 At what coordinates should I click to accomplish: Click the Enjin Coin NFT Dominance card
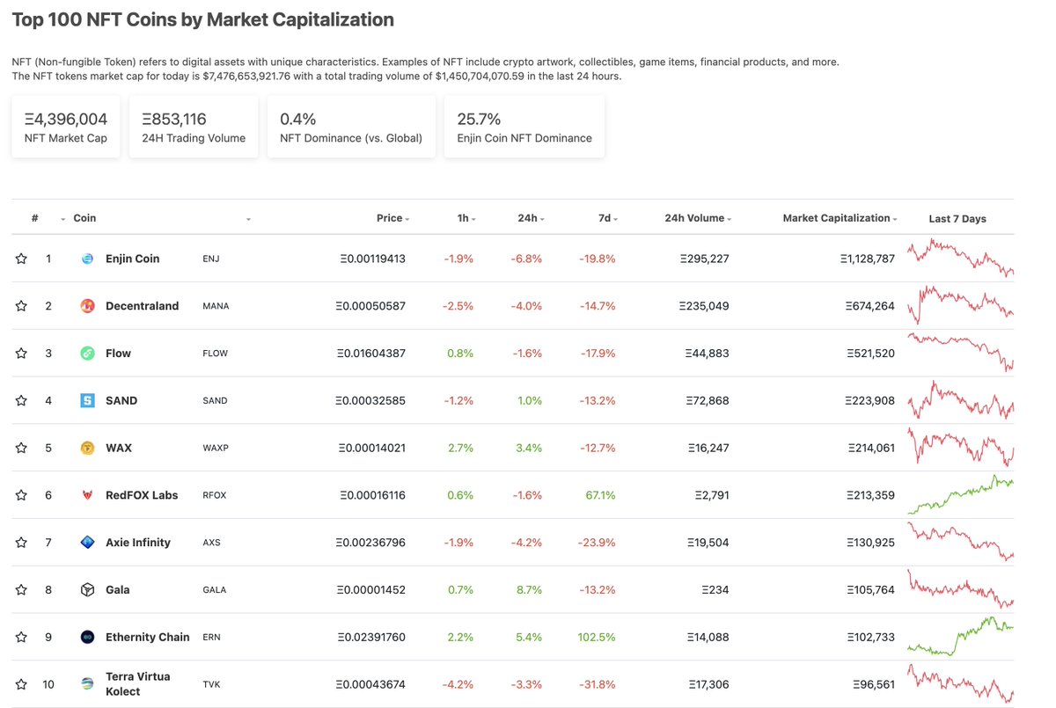pyautogui.click(x=524, y=127)
